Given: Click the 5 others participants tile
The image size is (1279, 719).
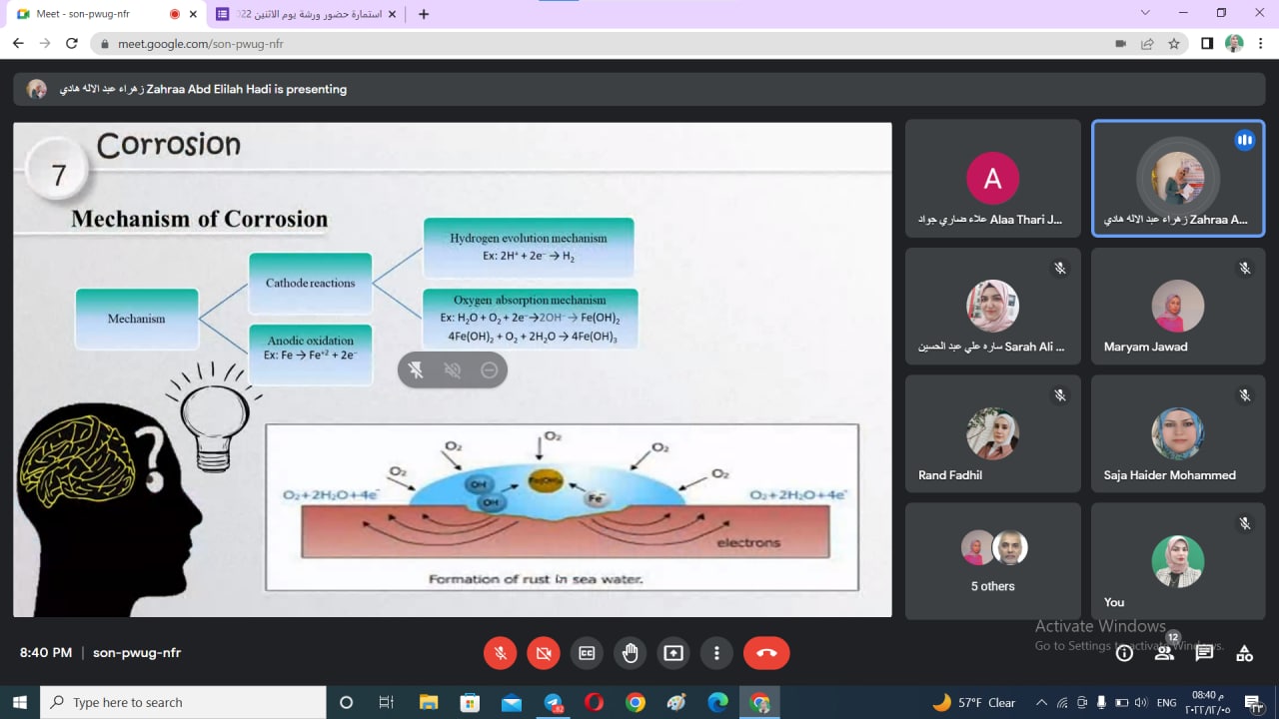Looking at the screenshot, I should point(992,560).
